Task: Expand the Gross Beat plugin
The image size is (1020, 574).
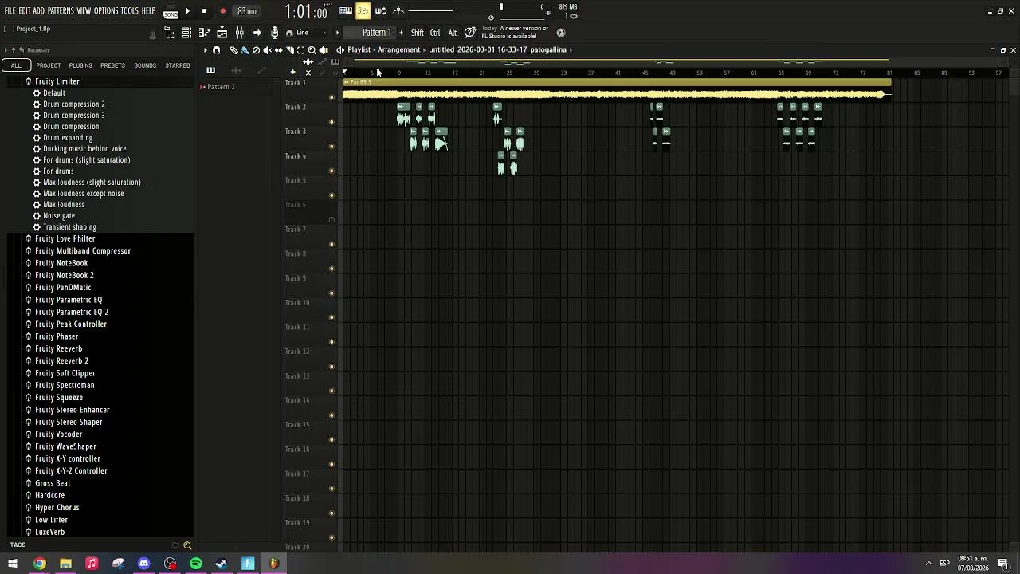Action: coord(53,483)
